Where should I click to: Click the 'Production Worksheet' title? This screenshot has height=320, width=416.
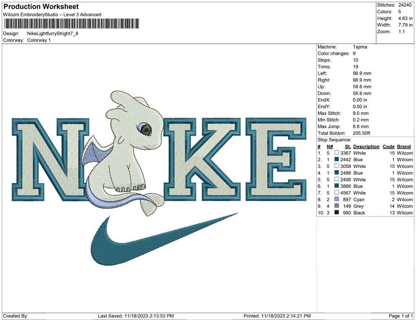(x=41, y=7)
